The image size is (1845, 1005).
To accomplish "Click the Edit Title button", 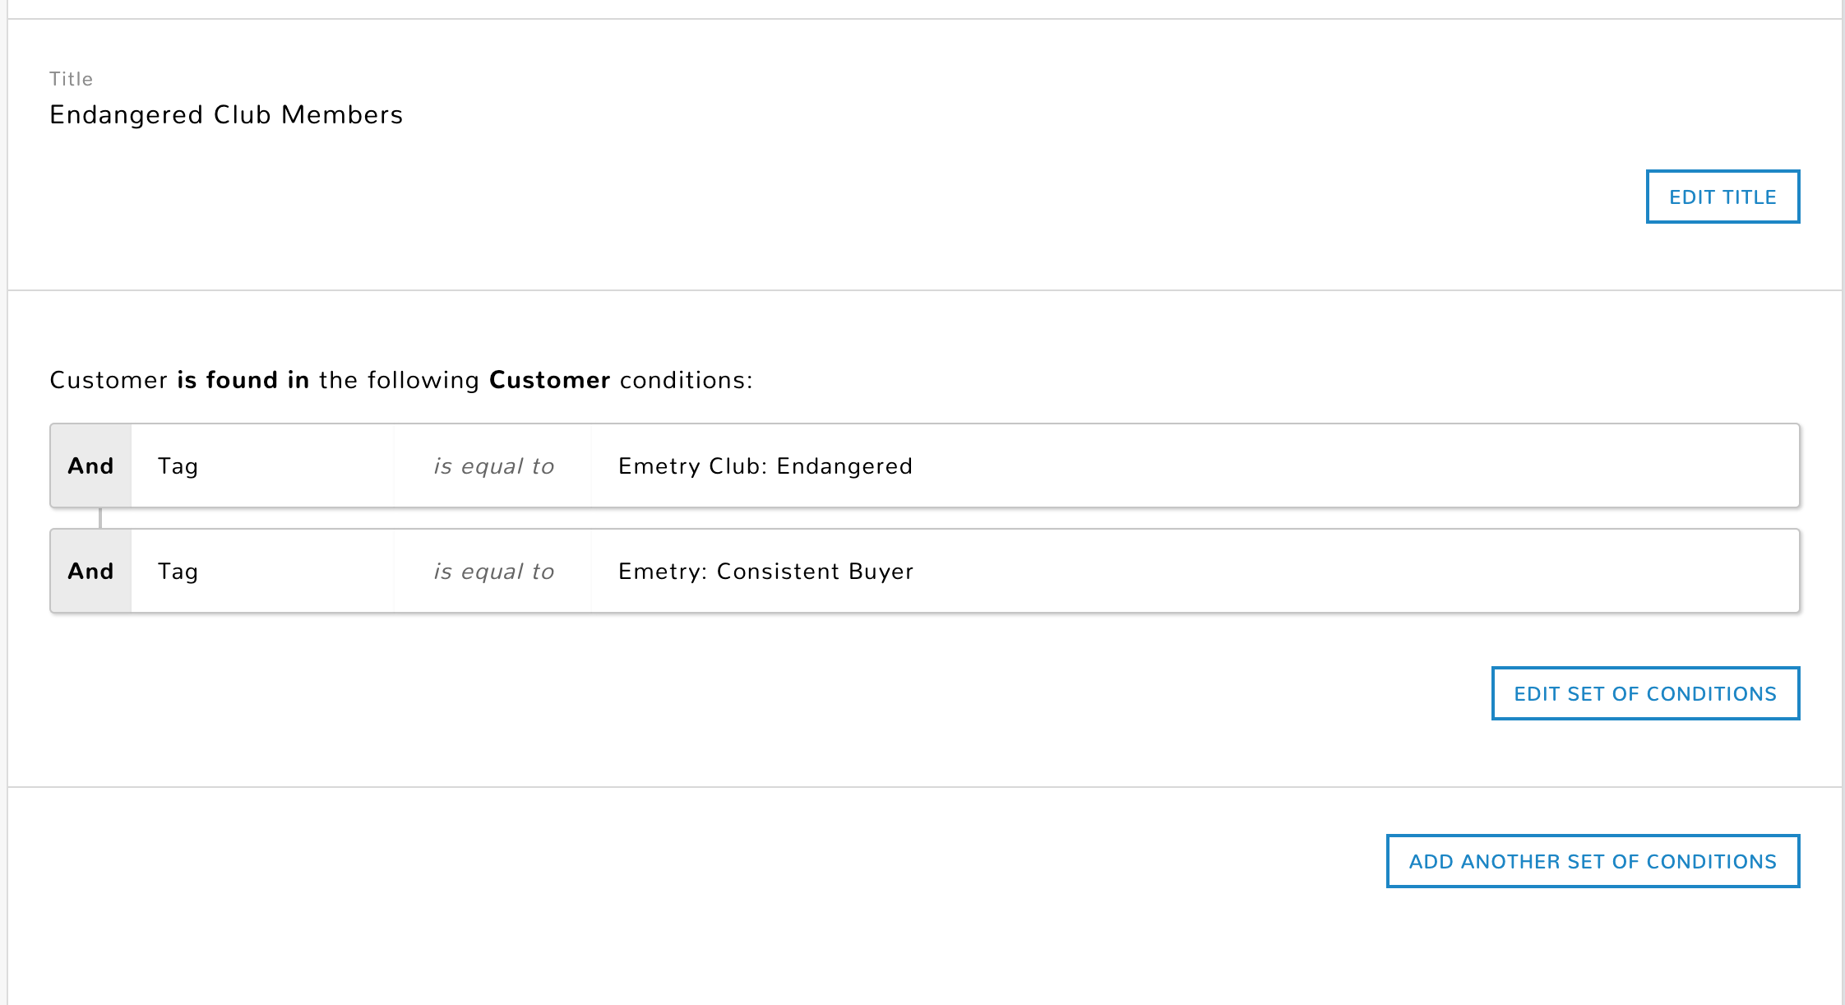I will pos(1722,197).
